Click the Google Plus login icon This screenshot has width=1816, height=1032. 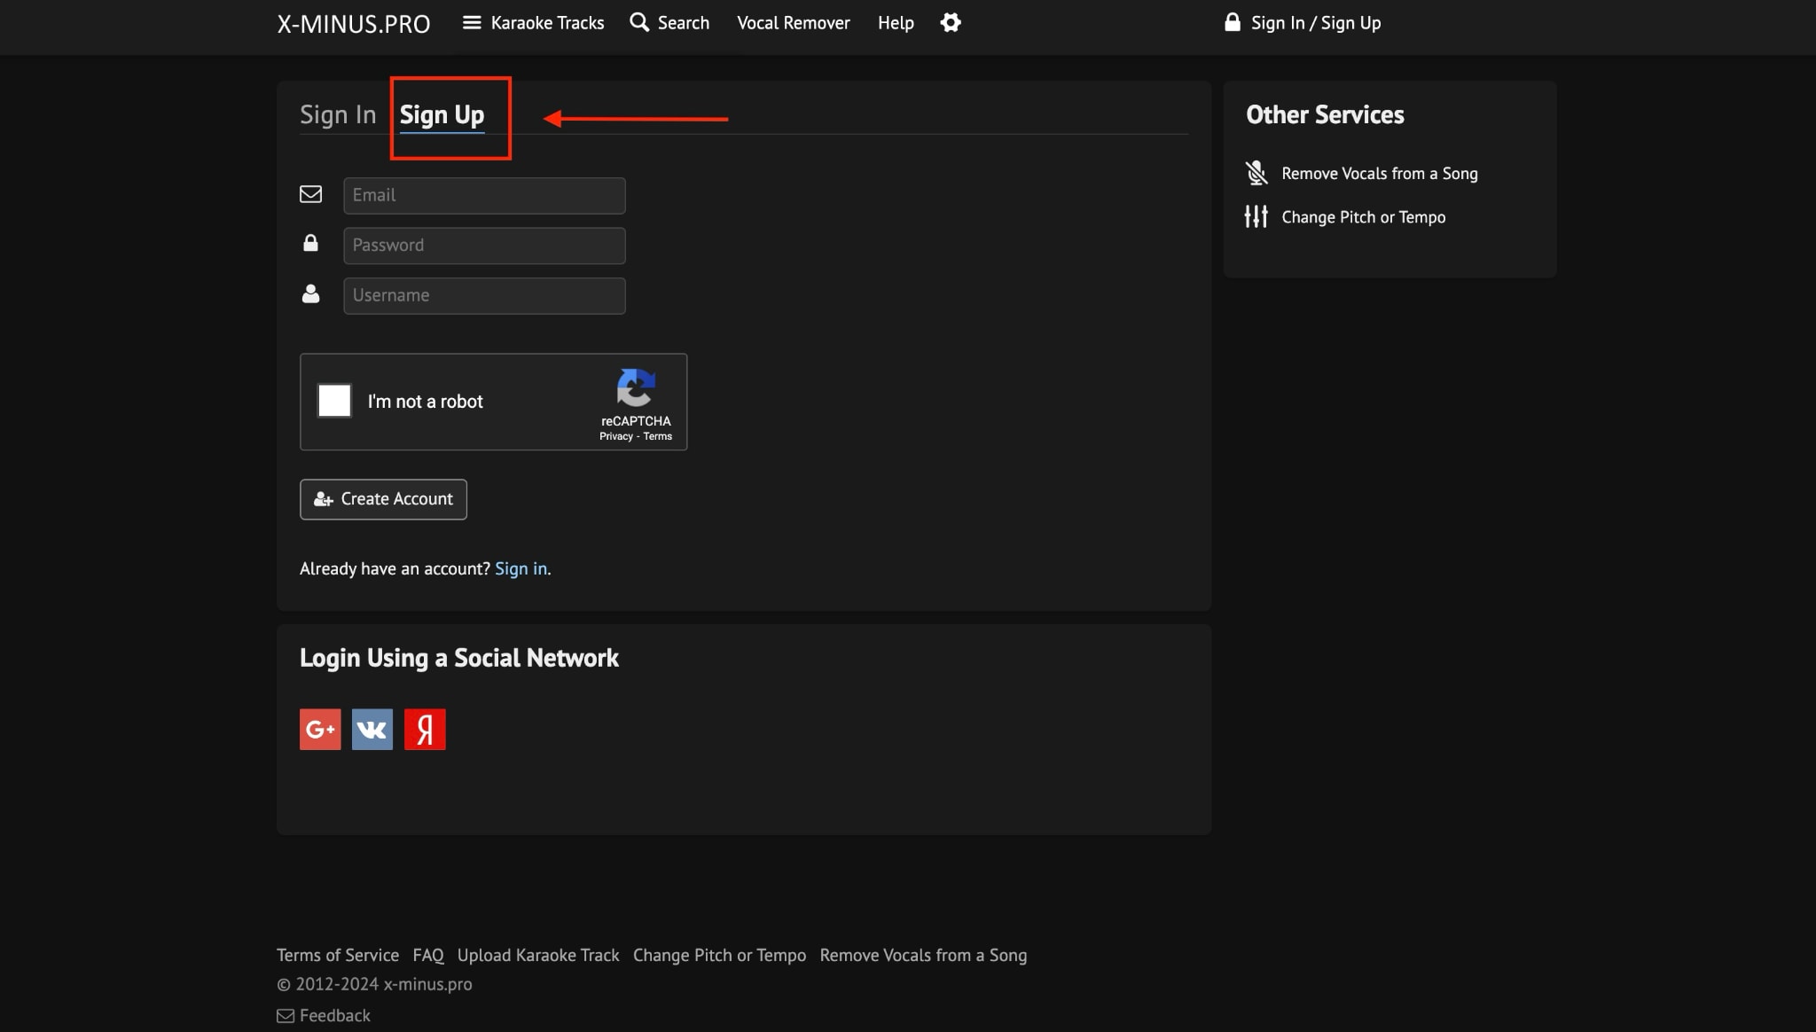point(320,729)
